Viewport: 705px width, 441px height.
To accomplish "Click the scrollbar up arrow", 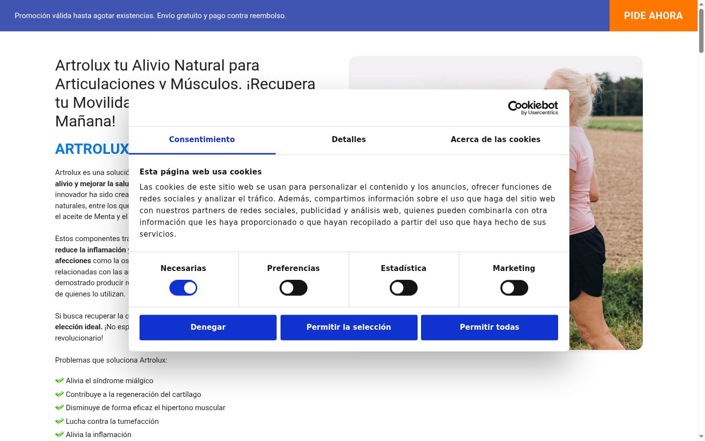I will tap(702, 4).
